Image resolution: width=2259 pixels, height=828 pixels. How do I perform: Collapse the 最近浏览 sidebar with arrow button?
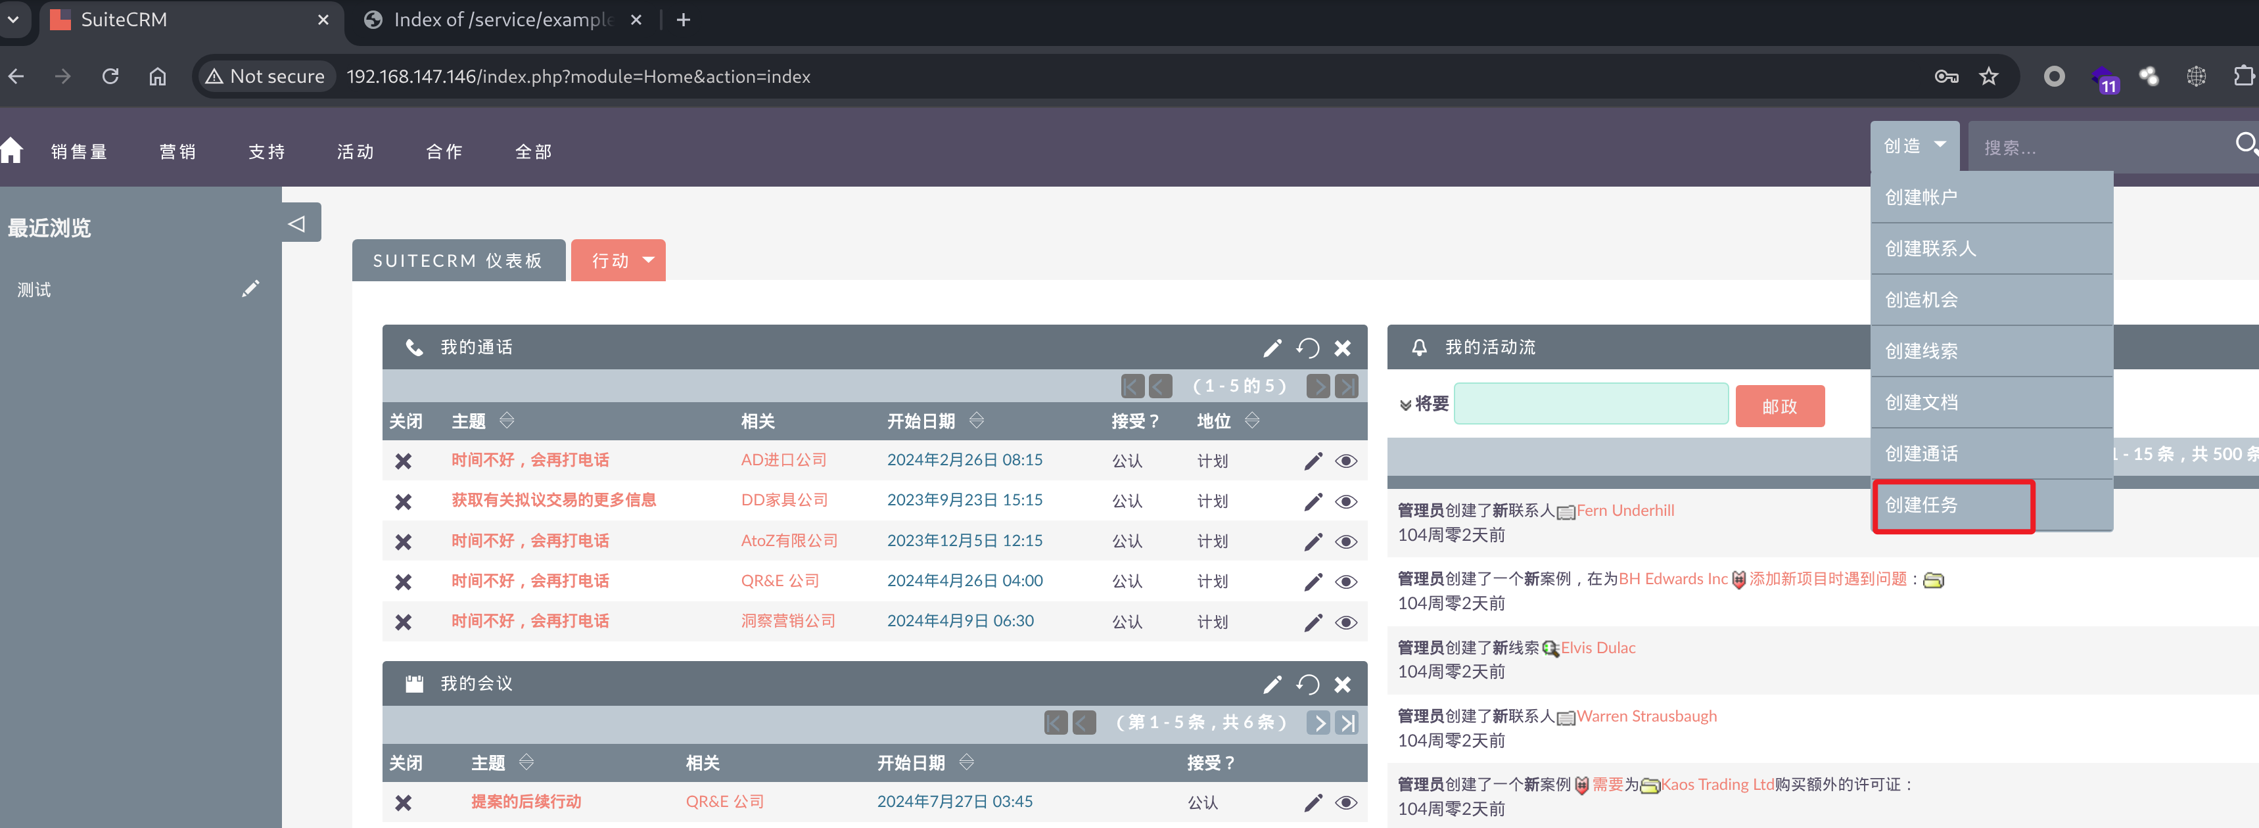(297, 223)
